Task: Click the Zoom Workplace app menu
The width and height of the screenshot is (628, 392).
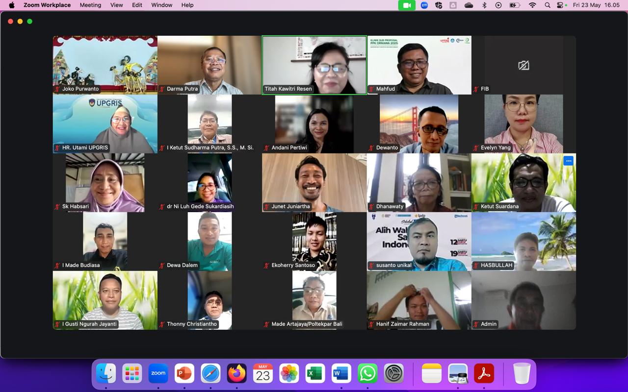Action: pos(47,5)
